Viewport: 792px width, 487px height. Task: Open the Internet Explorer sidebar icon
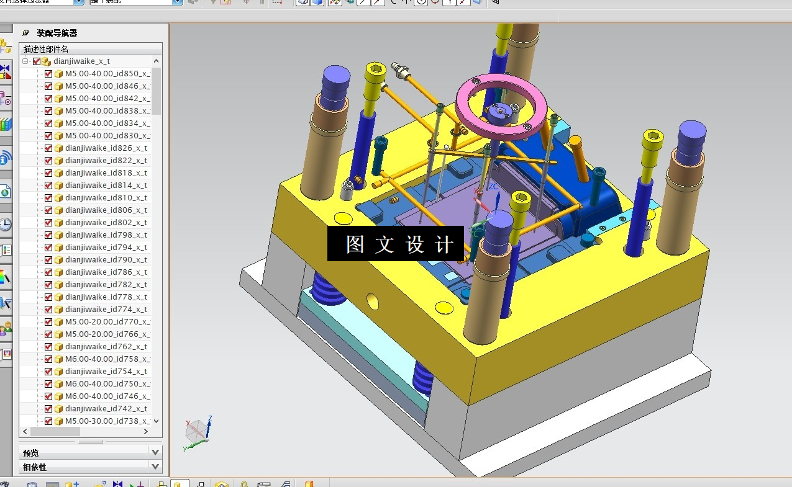[5, 192]
